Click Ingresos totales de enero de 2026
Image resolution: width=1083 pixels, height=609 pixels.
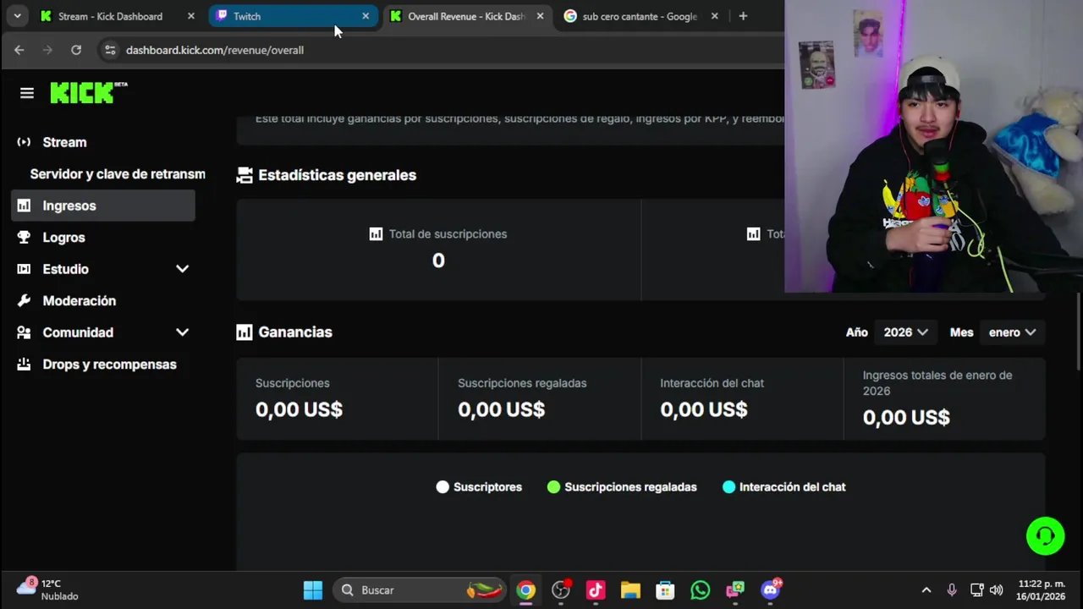point(937,383)
